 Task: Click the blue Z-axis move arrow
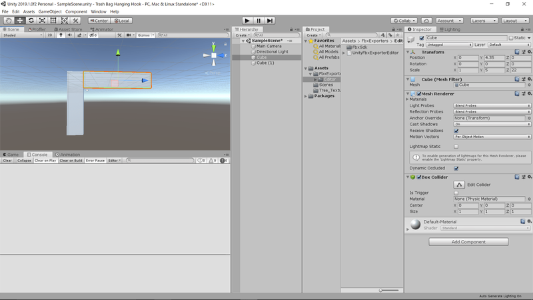[145, 81]
